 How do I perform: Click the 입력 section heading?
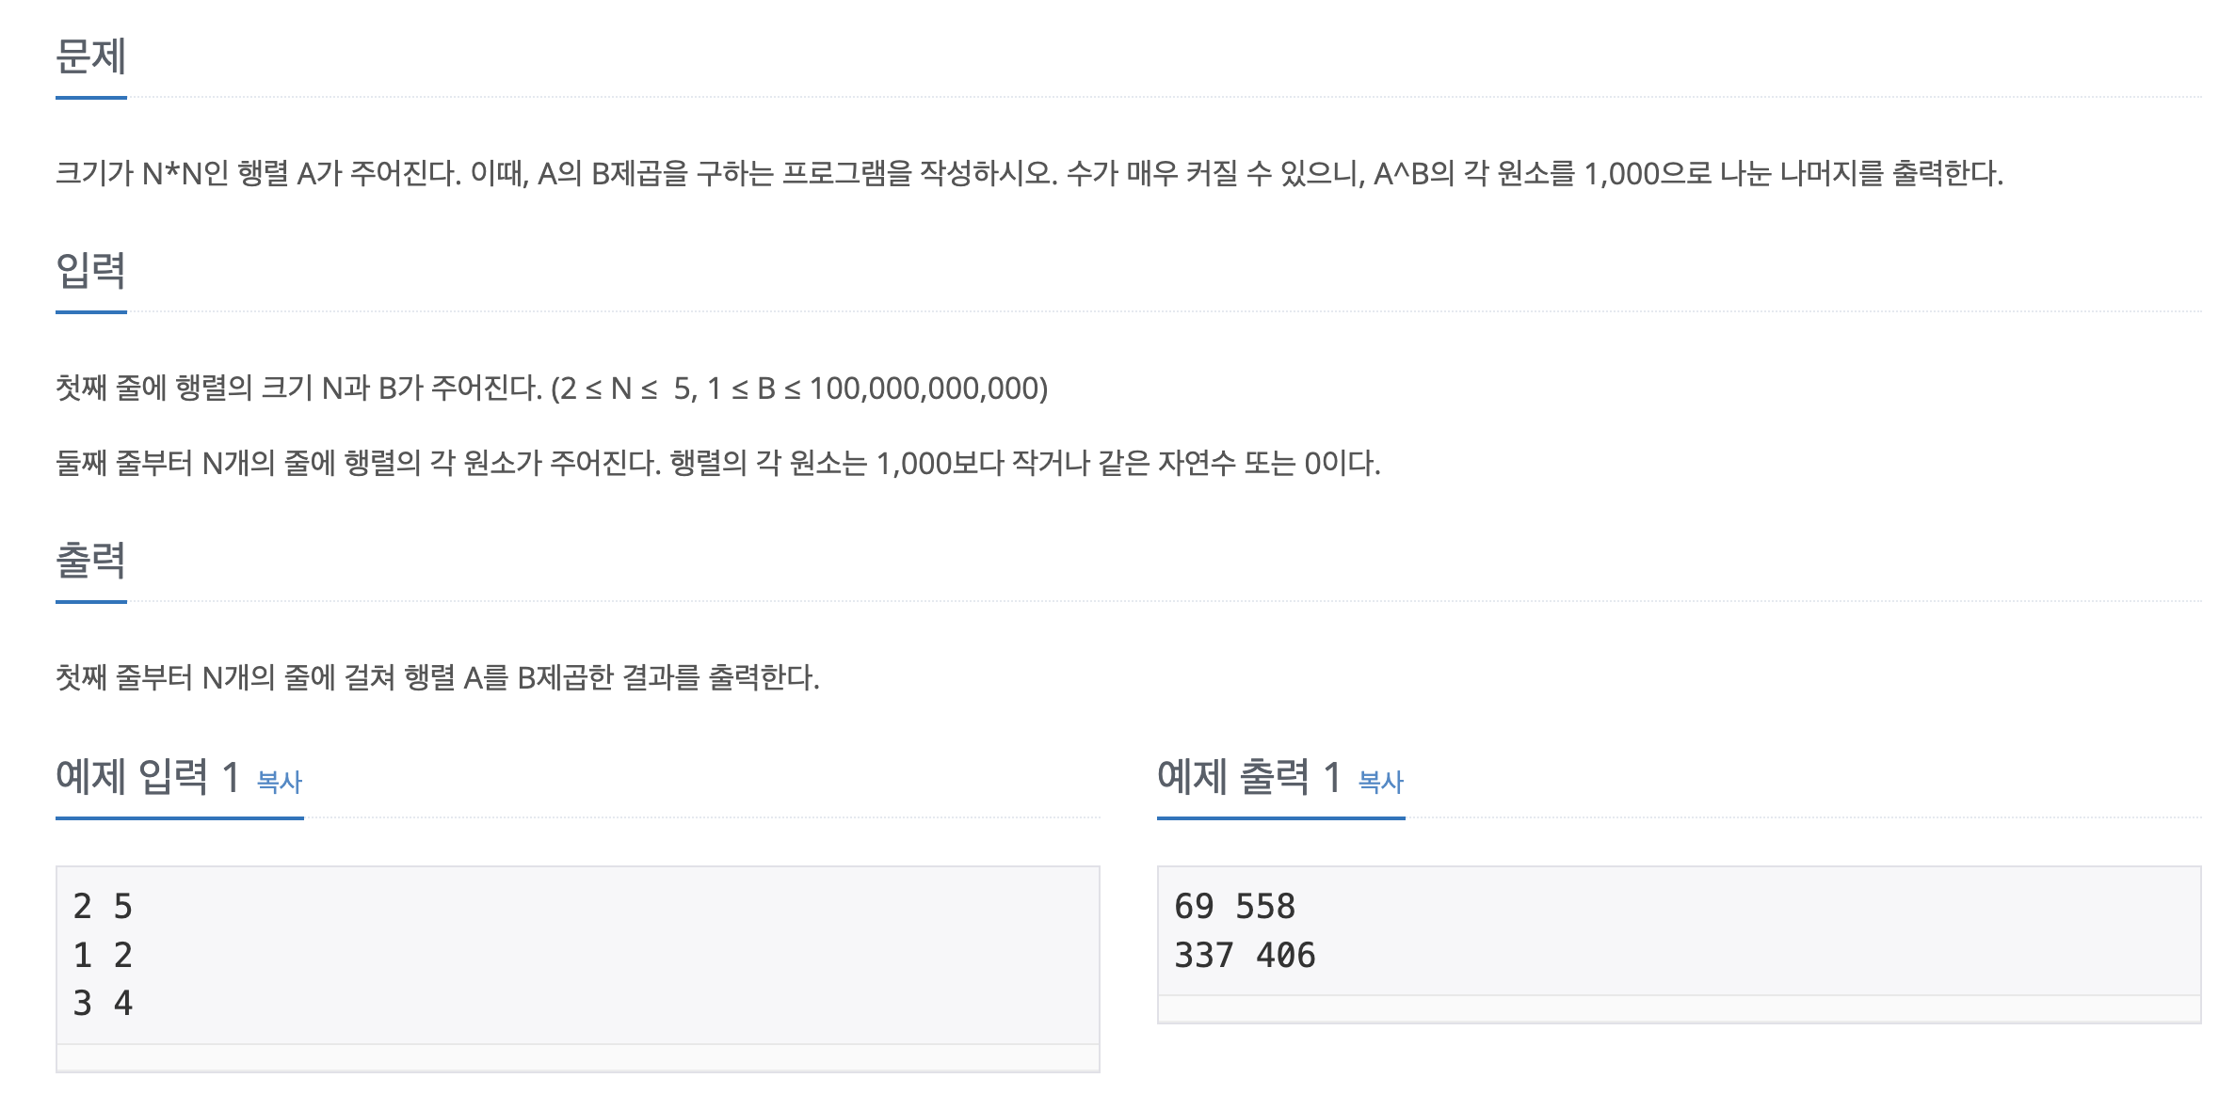point(90,271)
